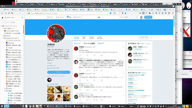Click the Firefox forward arrow
192x108 pixels.
point(6,13)
